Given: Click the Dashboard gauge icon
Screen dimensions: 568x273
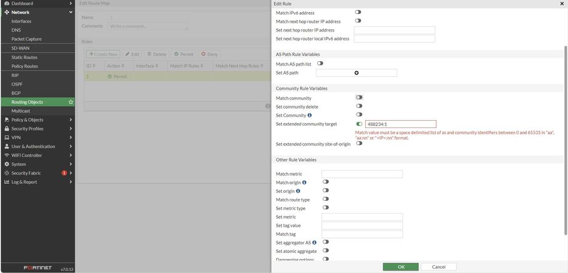Looking at the screenshot, I should (x=7, y=3).
